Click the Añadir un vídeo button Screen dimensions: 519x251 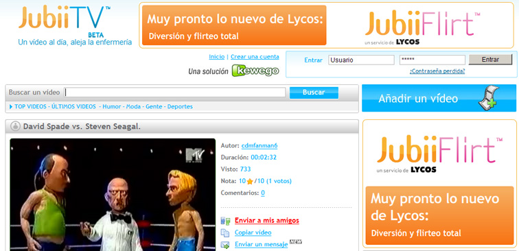pos(439,98)
